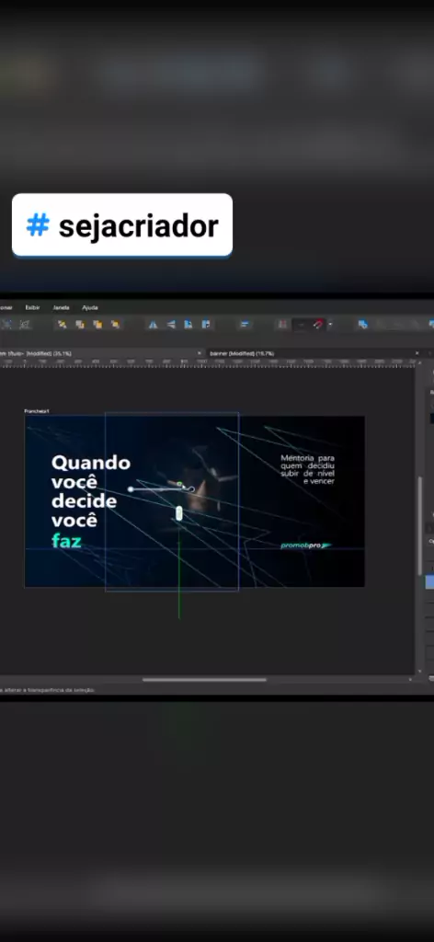434x942 pixels.
Task: Click the Flip Vertical icon
Action: pos(170,325)
